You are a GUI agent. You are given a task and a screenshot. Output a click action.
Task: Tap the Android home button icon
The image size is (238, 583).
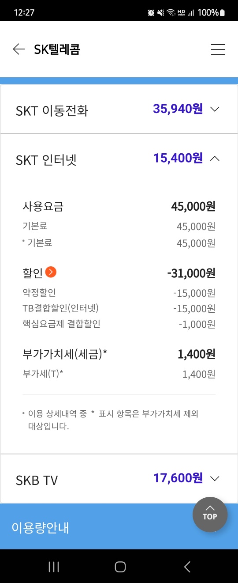click(x=120, y=567)
